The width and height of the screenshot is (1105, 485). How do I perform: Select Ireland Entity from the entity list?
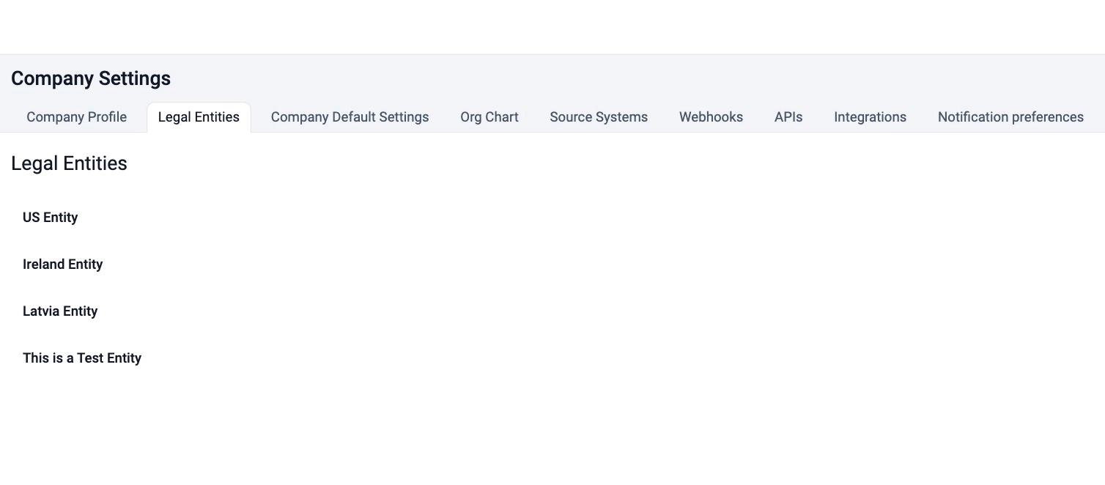click(x=62, y=264)
